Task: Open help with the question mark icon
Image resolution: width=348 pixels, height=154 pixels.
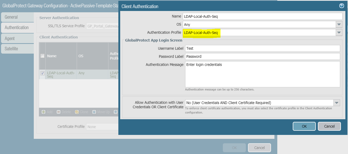Action: coord(341,5)
